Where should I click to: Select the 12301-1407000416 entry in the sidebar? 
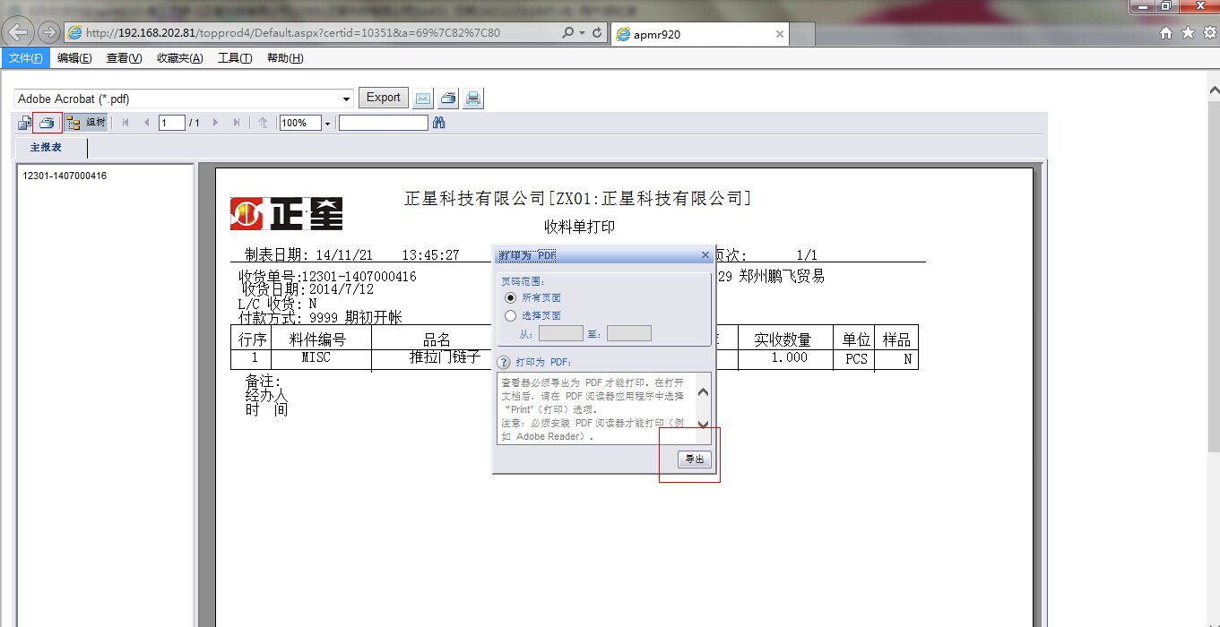pyautogui.click(x=63, y=176)
